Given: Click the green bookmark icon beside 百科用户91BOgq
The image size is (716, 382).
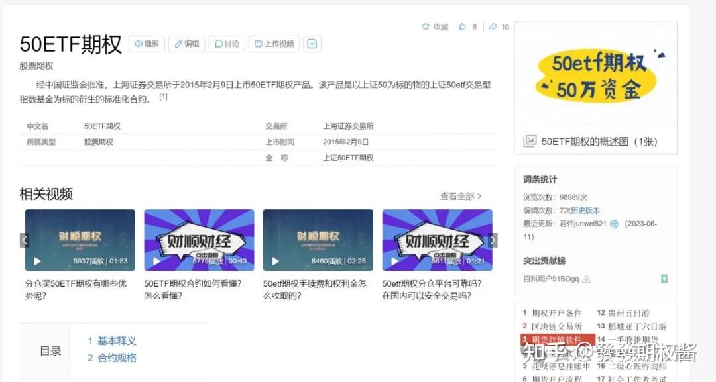Looking at the screenshot, I should tap(664, 279).
